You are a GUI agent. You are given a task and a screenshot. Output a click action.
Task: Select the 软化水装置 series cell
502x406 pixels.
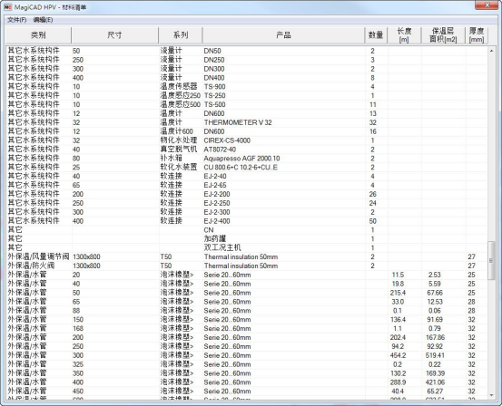179,167
